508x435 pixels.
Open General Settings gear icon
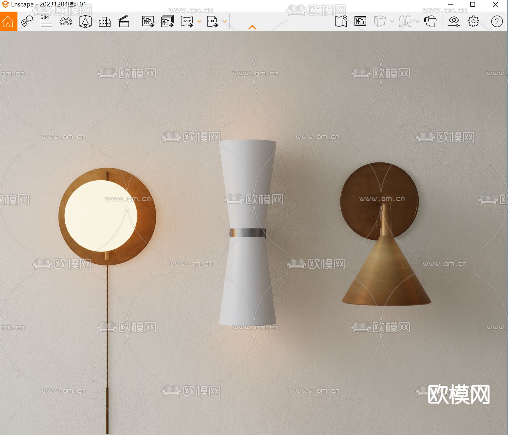[473, 22]
